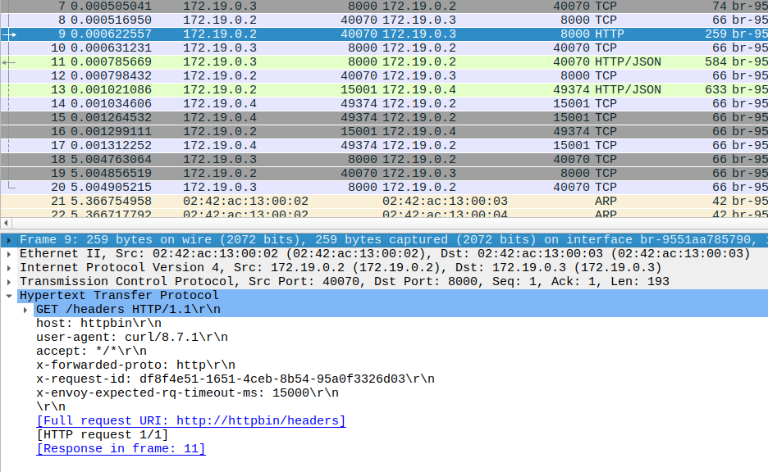
Task: Select packet 17 at time 0.001312252
Action: tap(384, 145)
